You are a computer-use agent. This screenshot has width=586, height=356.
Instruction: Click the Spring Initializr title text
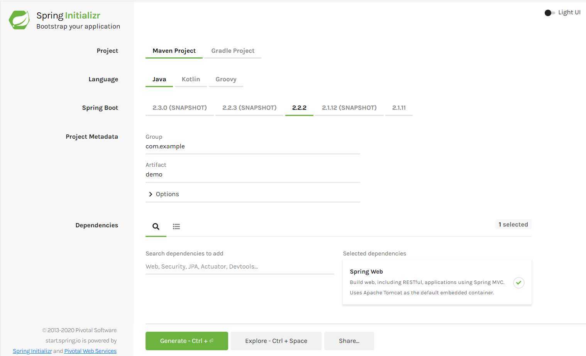(68, 15)
